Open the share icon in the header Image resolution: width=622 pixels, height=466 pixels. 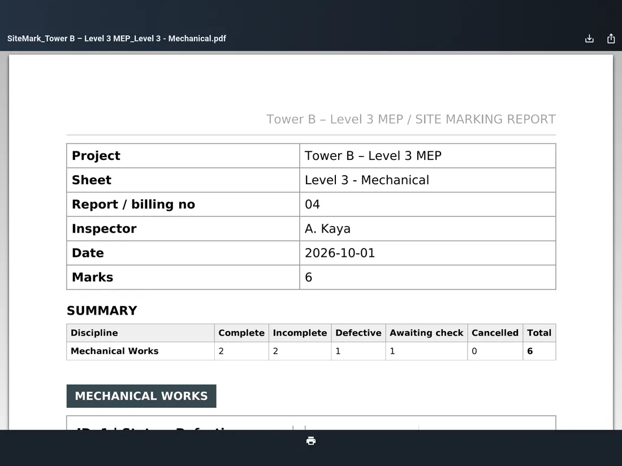tap(611, 38)
